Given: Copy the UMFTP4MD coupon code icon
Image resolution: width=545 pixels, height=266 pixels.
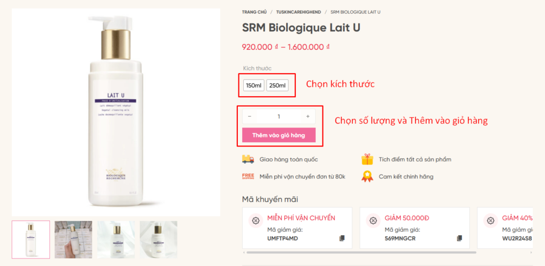Looking at the screenshot, I should [x=342, y=238].
